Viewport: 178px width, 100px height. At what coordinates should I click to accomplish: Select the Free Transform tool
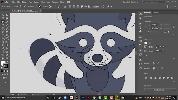point(7,38)
